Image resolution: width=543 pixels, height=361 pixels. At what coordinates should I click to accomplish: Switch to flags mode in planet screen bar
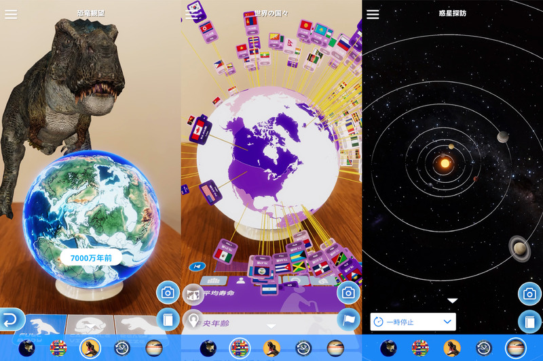(420, 348)
